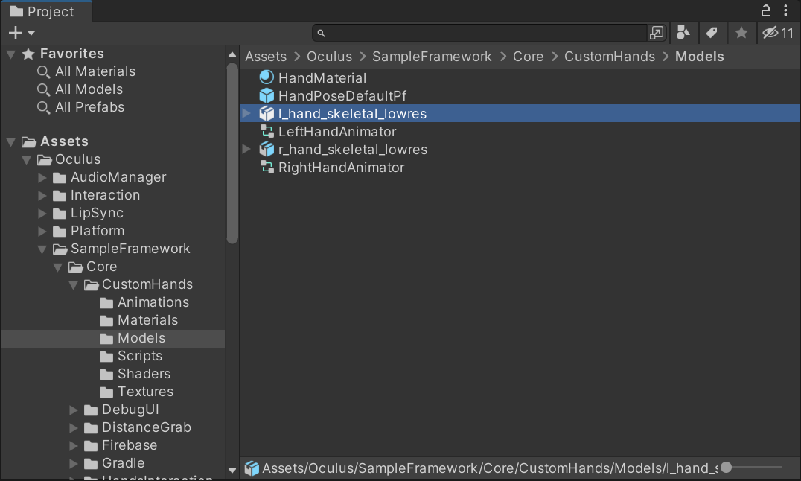801x481 pixels.
Task: Expand the DebugUI folder arrow
Action: pyautogui.click(x=74, y=410)
